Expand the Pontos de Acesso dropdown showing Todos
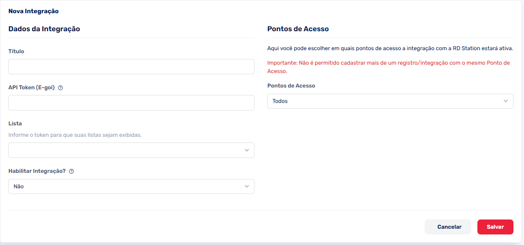Viewport: 524px width, 245px height. (x=390, y=101)
